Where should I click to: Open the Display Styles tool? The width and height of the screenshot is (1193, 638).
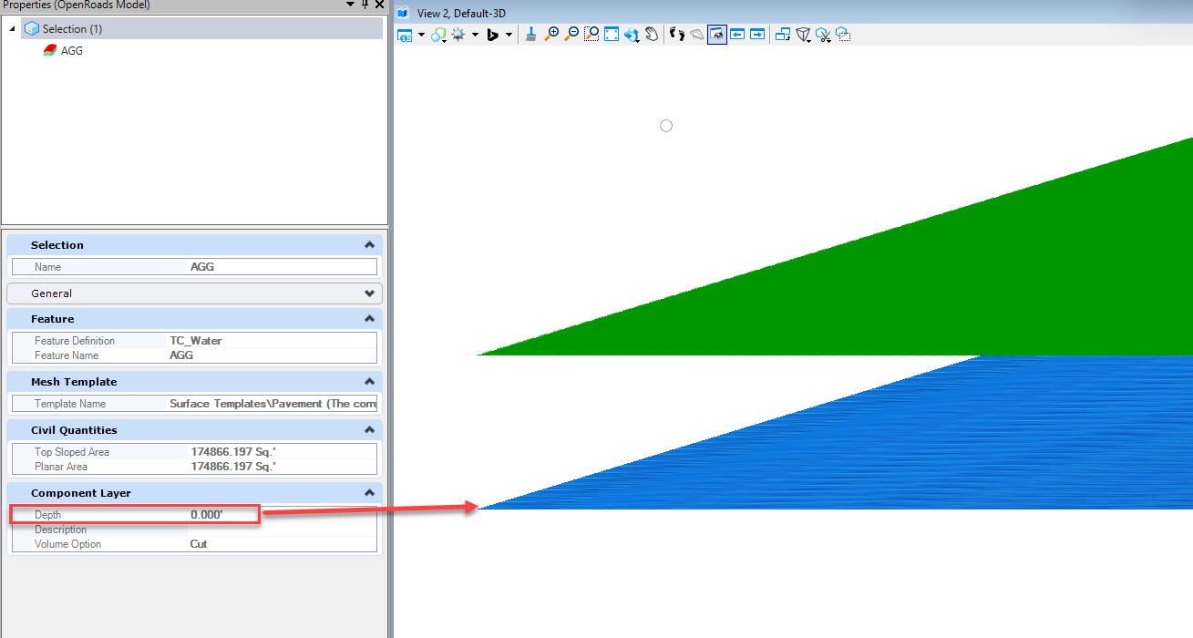[x=438, y=35]
